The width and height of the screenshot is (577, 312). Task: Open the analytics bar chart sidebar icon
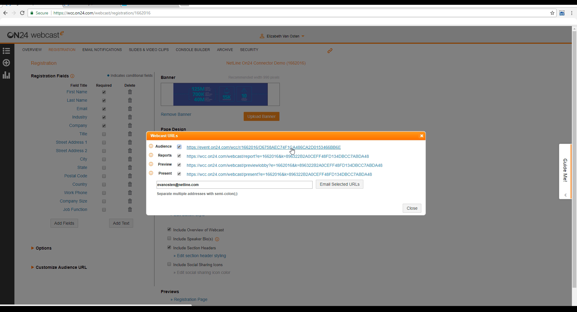tap(6, 75)
